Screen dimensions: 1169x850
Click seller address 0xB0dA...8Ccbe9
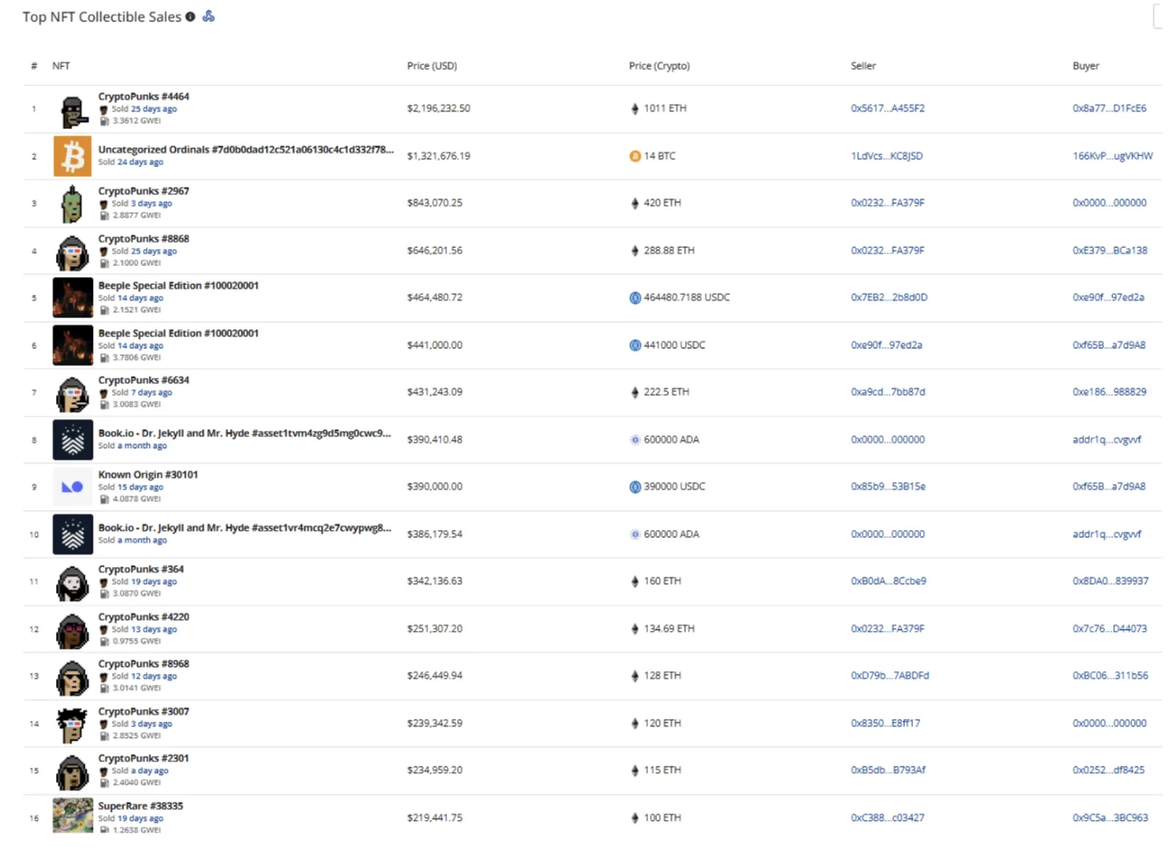point(888,581)
